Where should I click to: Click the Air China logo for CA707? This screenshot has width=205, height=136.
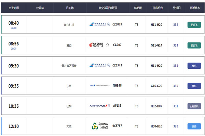pos(96,45)
